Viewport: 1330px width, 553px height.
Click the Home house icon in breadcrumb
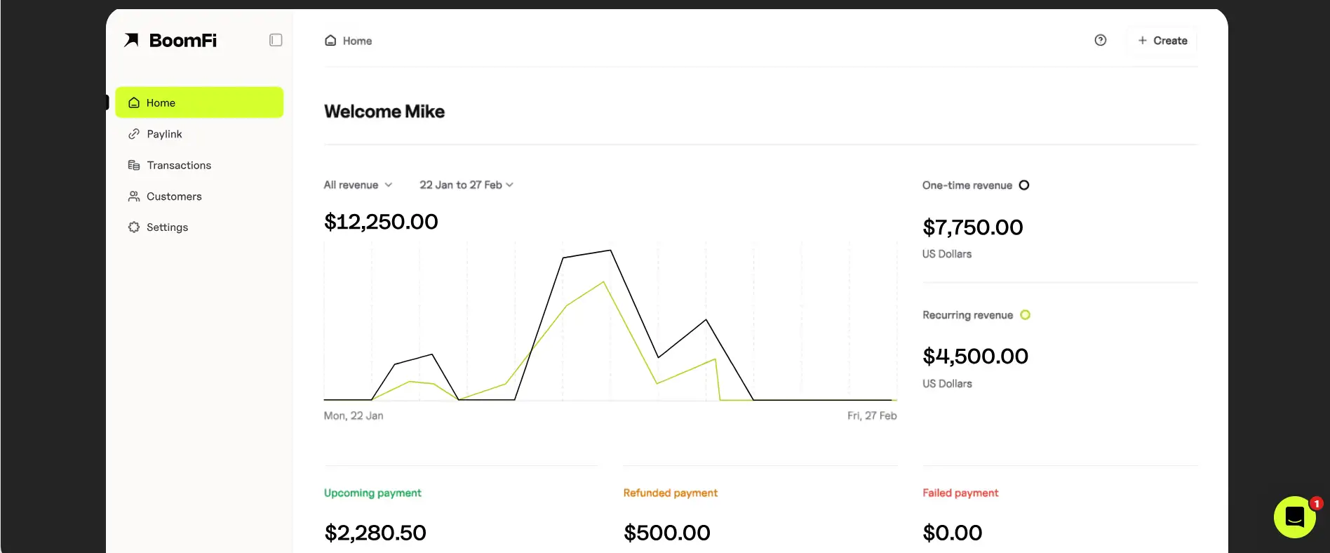tap(330, 41)
